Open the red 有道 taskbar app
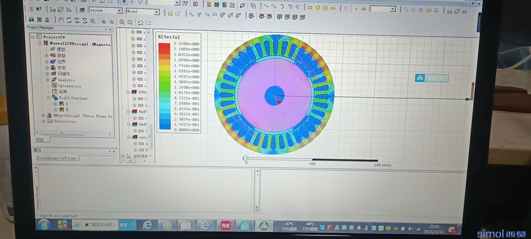 tap(225, 226)
